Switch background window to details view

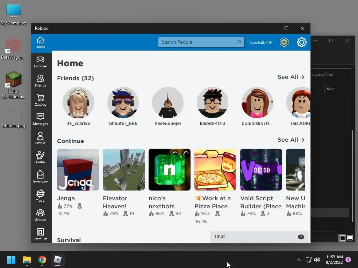343,238
